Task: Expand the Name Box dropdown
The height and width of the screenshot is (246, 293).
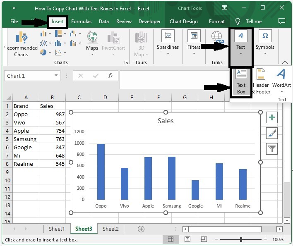Action: [x=56, y=76]
